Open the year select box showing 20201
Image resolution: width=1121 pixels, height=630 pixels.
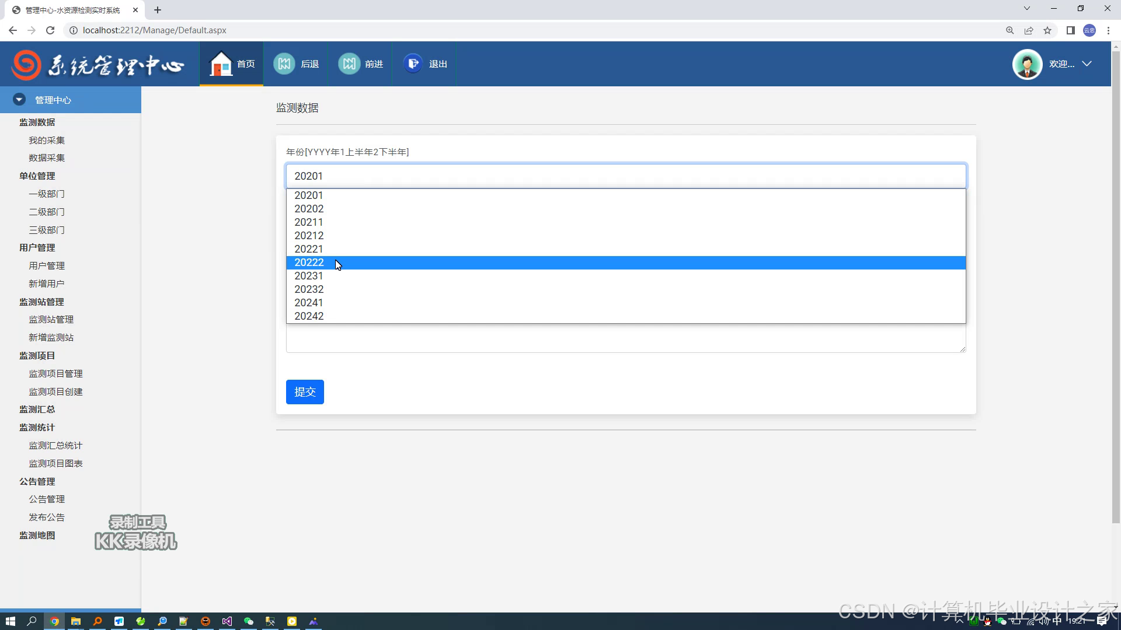(626, 176)
